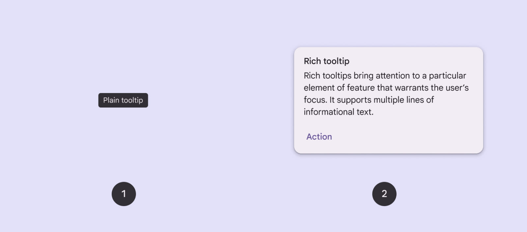The width and height of the screenshot is (527, 232).
Task: Select the rich tooltip card
Action: click(388, 100)
